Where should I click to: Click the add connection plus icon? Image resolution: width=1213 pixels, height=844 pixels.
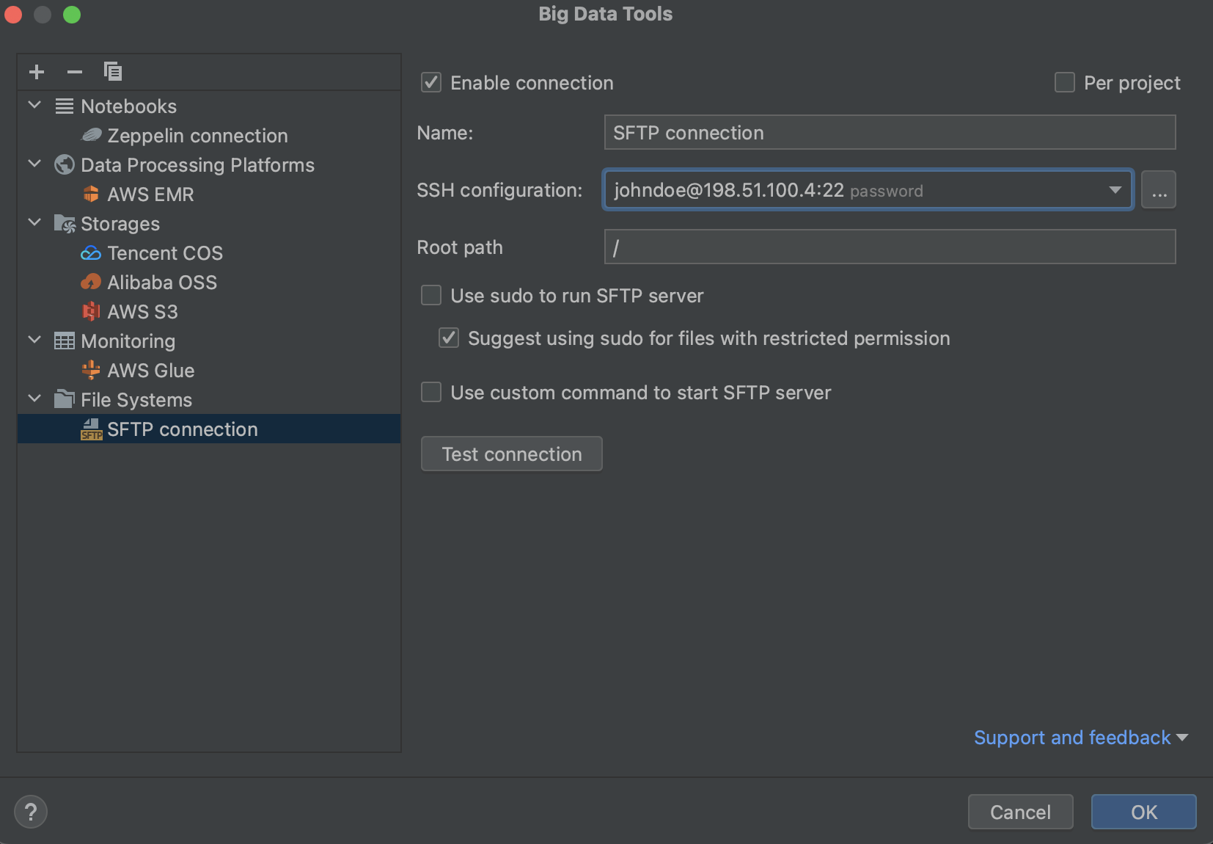coord(36,71)
